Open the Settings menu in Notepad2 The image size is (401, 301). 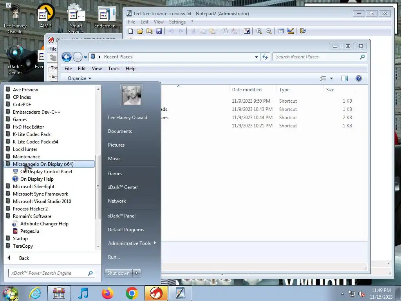tap(177, 22)
